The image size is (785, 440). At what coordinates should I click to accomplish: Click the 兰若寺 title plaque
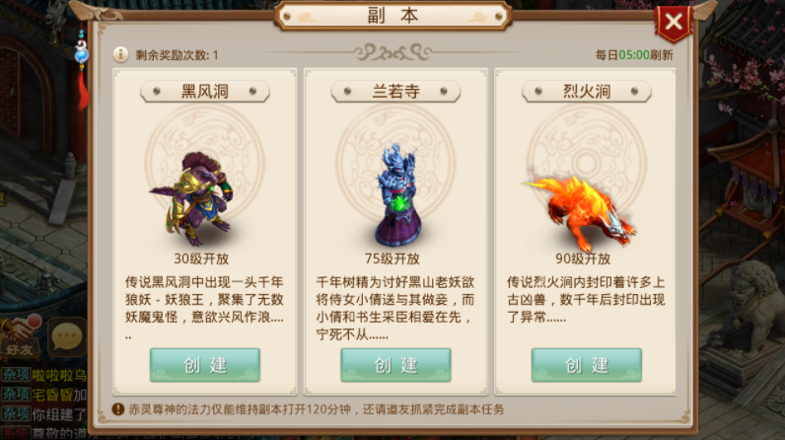pos(395,91)
